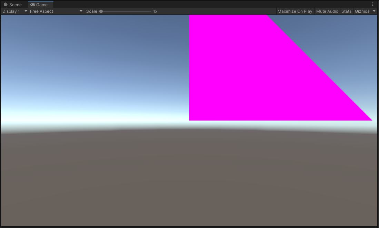Screen dimensions: 379x228
Task: Switch to the Scene tab
Action: [13, 4]
